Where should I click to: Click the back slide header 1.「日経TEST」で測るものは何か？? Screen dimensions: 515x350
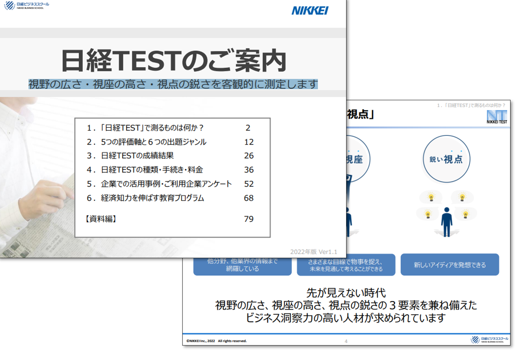click(x=471, y=105)
